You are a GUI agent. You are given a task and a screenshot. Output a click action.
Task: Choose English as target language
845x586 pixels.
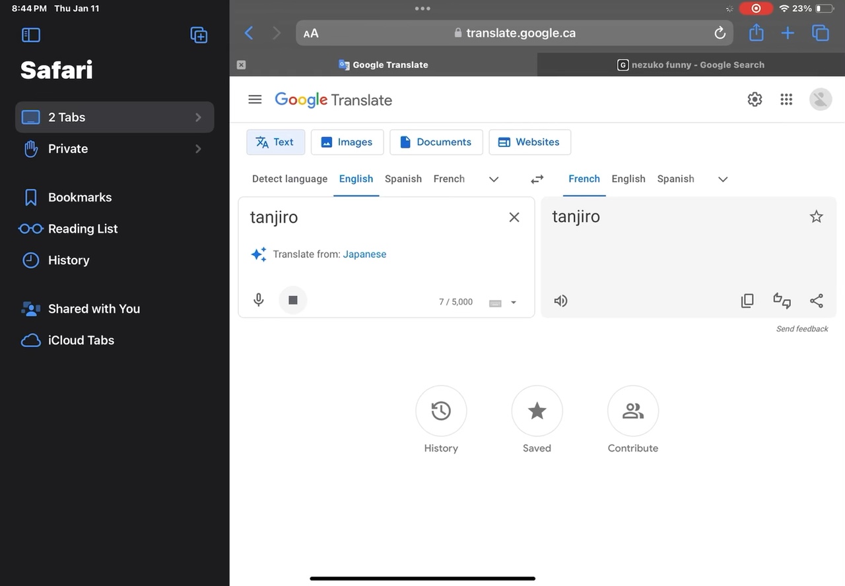pyautogui.click(x=628, y=179)
